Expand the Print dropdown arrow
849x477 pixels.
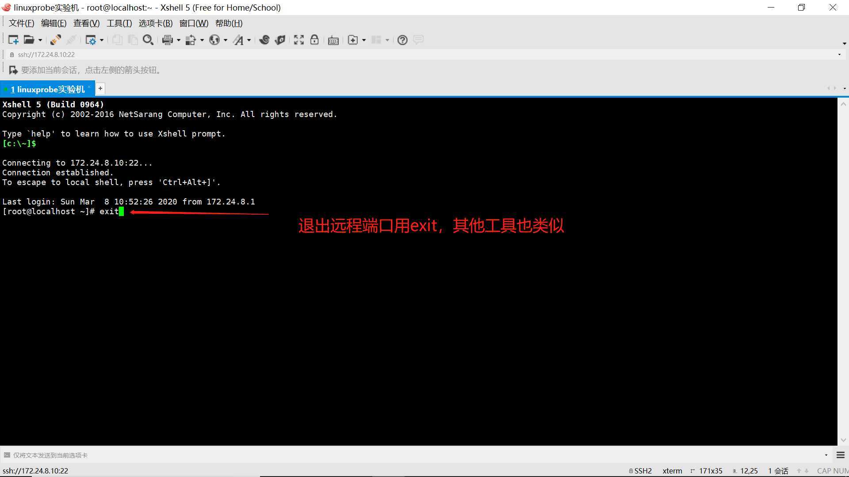click(179, 40)
